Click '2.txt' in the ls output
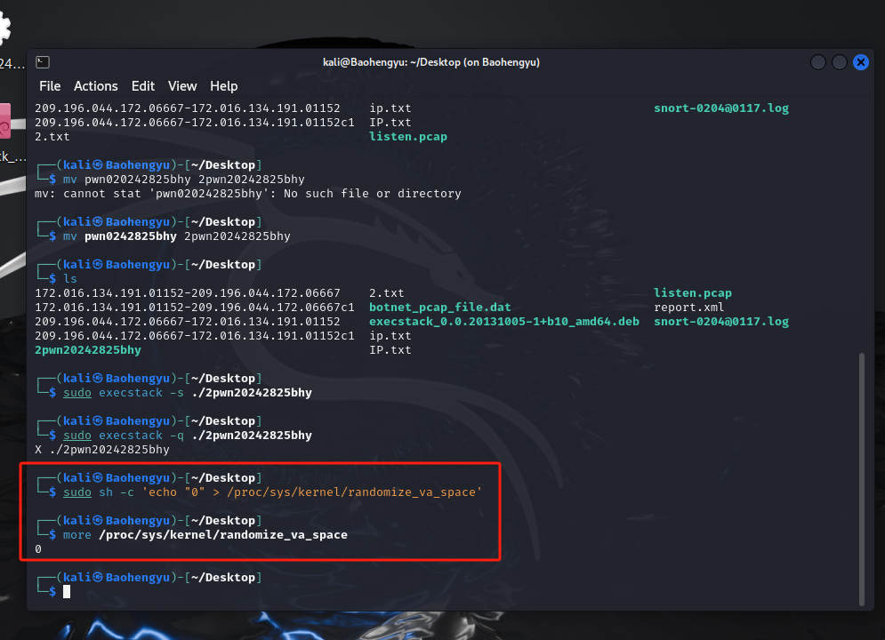 387,292
